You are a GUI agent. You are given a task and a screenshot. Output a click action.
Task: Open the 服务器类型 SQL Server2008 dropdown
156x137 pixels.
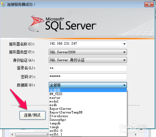pyautogui.click(x=88, y=52)
